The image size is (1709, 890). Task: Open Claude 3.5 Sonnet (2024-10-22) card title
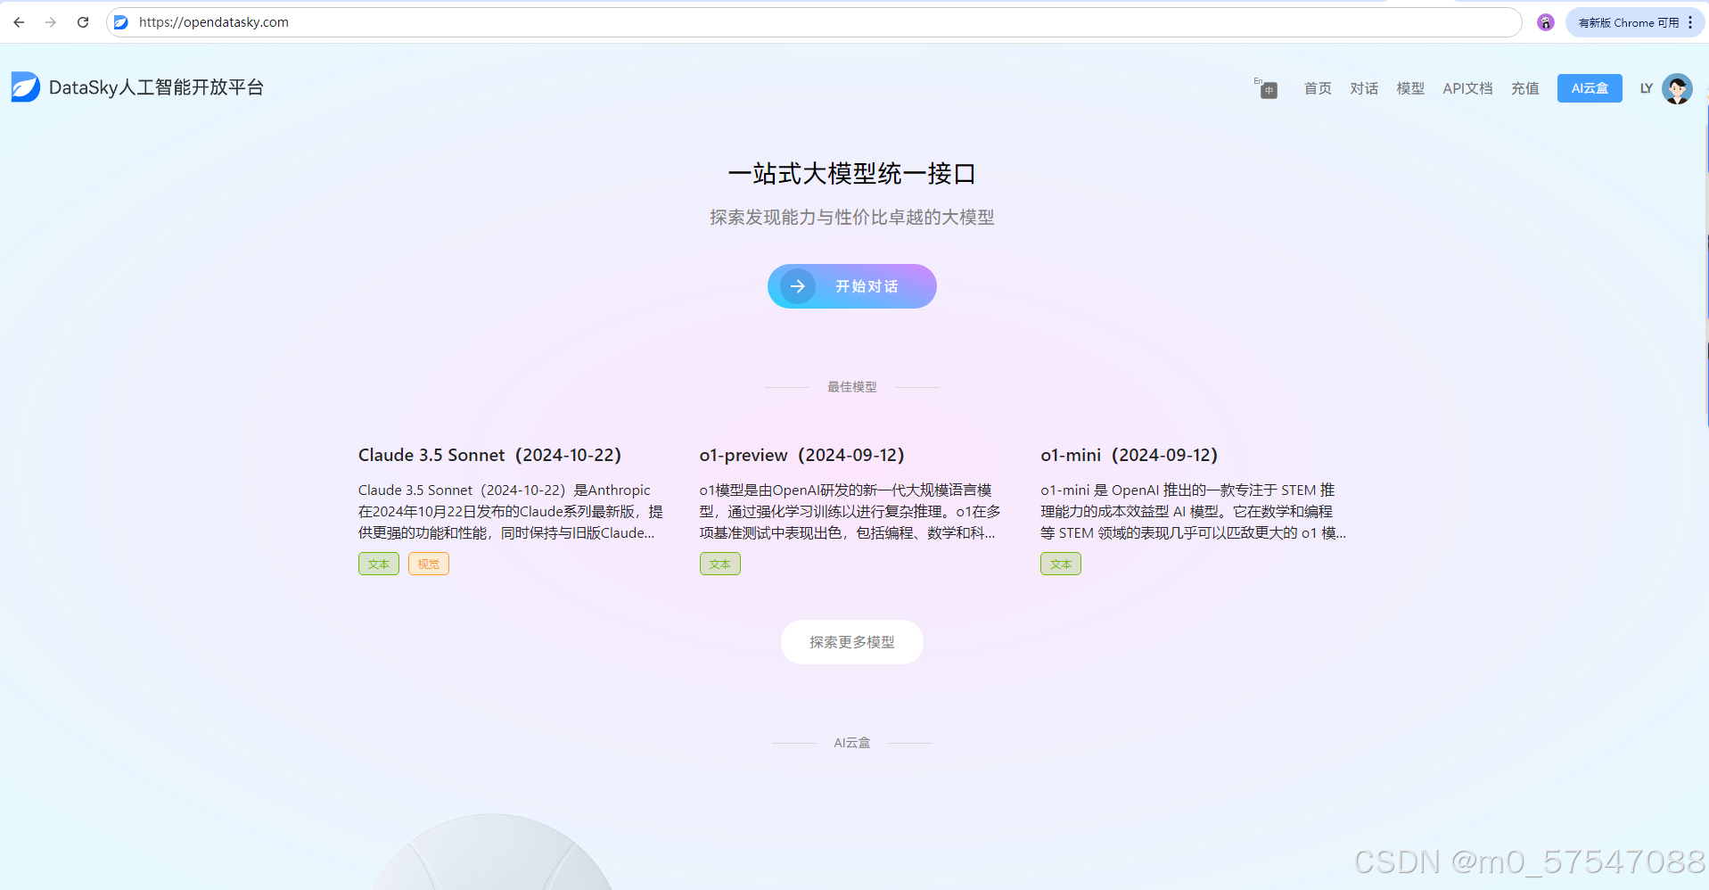(489, 455)
